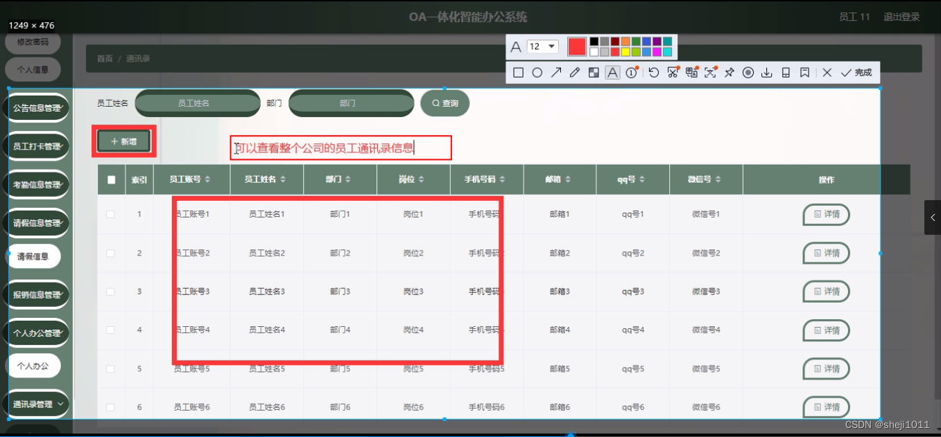Viewport: 941px width, 437px height.
Task: Select the text annotation tool
Action: 612,72
